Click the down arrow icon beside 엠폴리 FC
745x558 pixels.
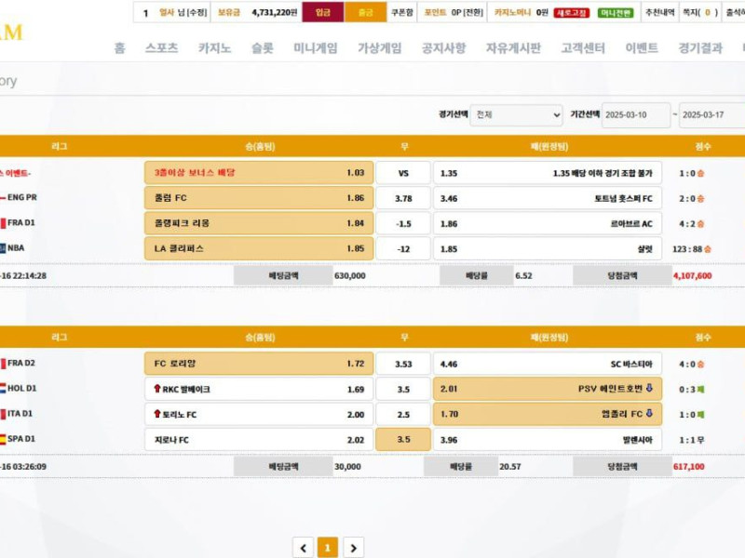click(x=648, y=413)
